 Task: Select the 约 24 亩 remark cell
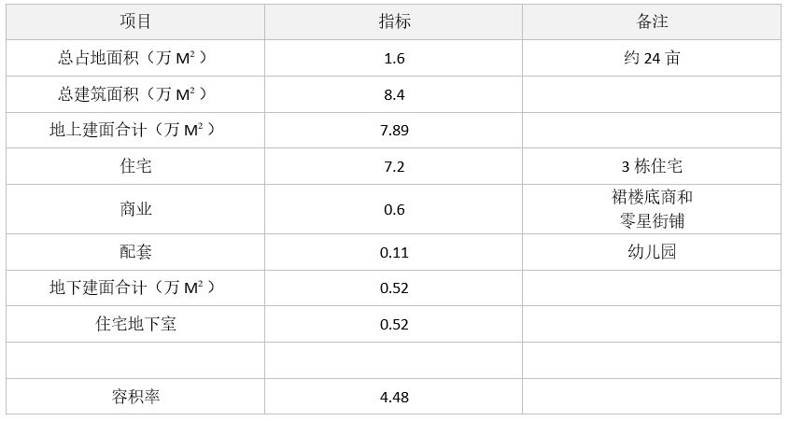click(x=652, y=58)
